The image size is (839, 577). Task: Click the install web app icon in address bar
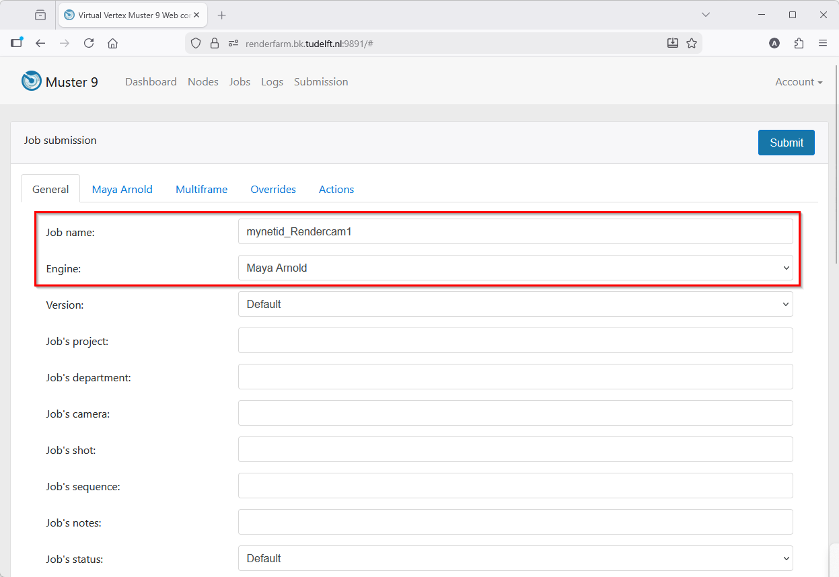click(x=672, y=43)
